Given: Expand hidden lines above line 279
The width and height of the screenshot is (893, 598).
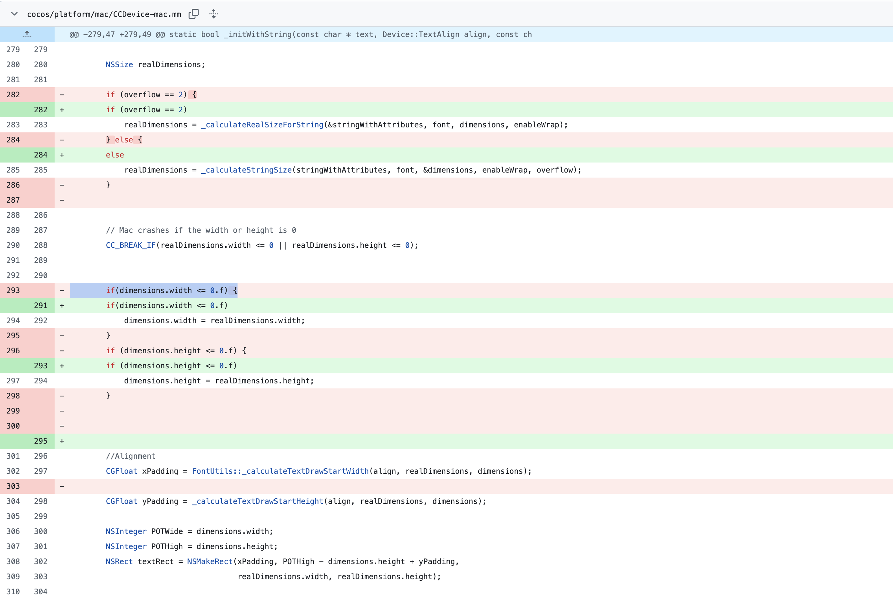Looking at the screenshot, I should (27, 34).
